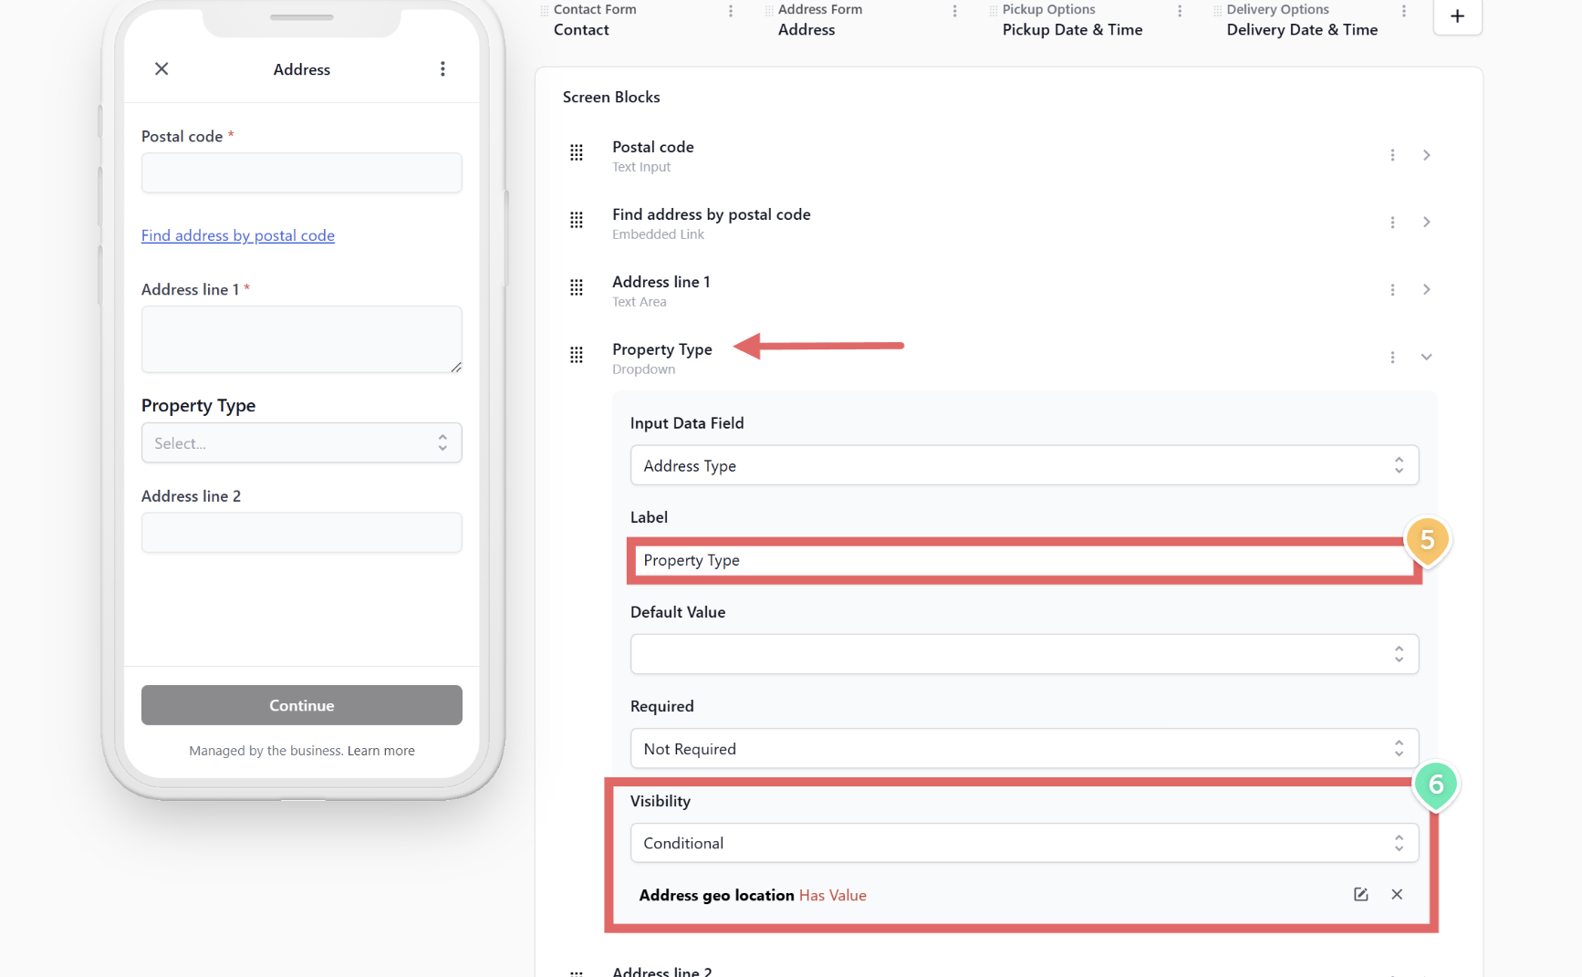Switch to the Pickup Date & Time tab
The width and height of the screenshot is (1582, 977).
pyautogui.click(x=1072, y=30)
